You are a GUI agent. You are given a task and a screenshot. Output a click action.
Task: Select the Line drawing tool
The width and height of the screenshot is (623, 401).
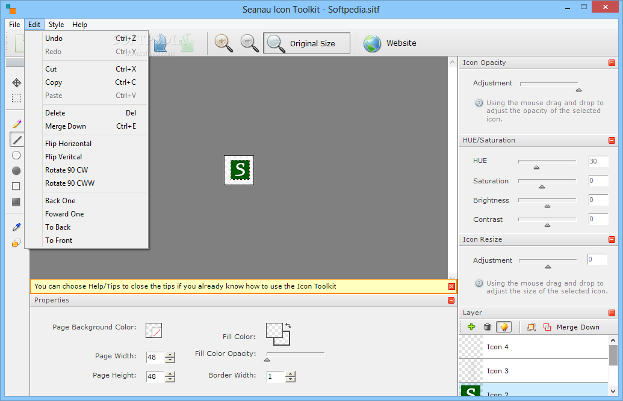(17, 139)
